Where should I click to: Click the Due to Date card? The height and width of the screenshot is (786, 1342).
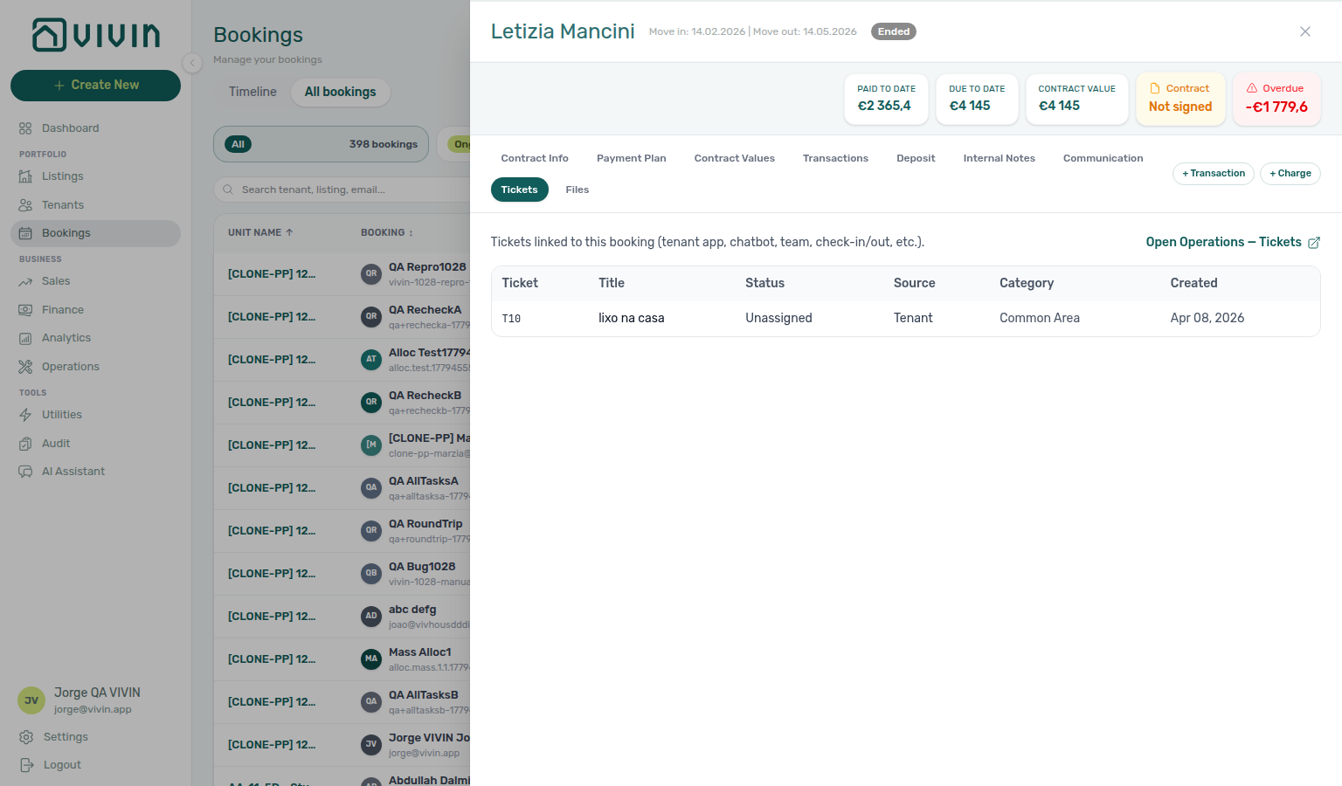coord(977,99)
